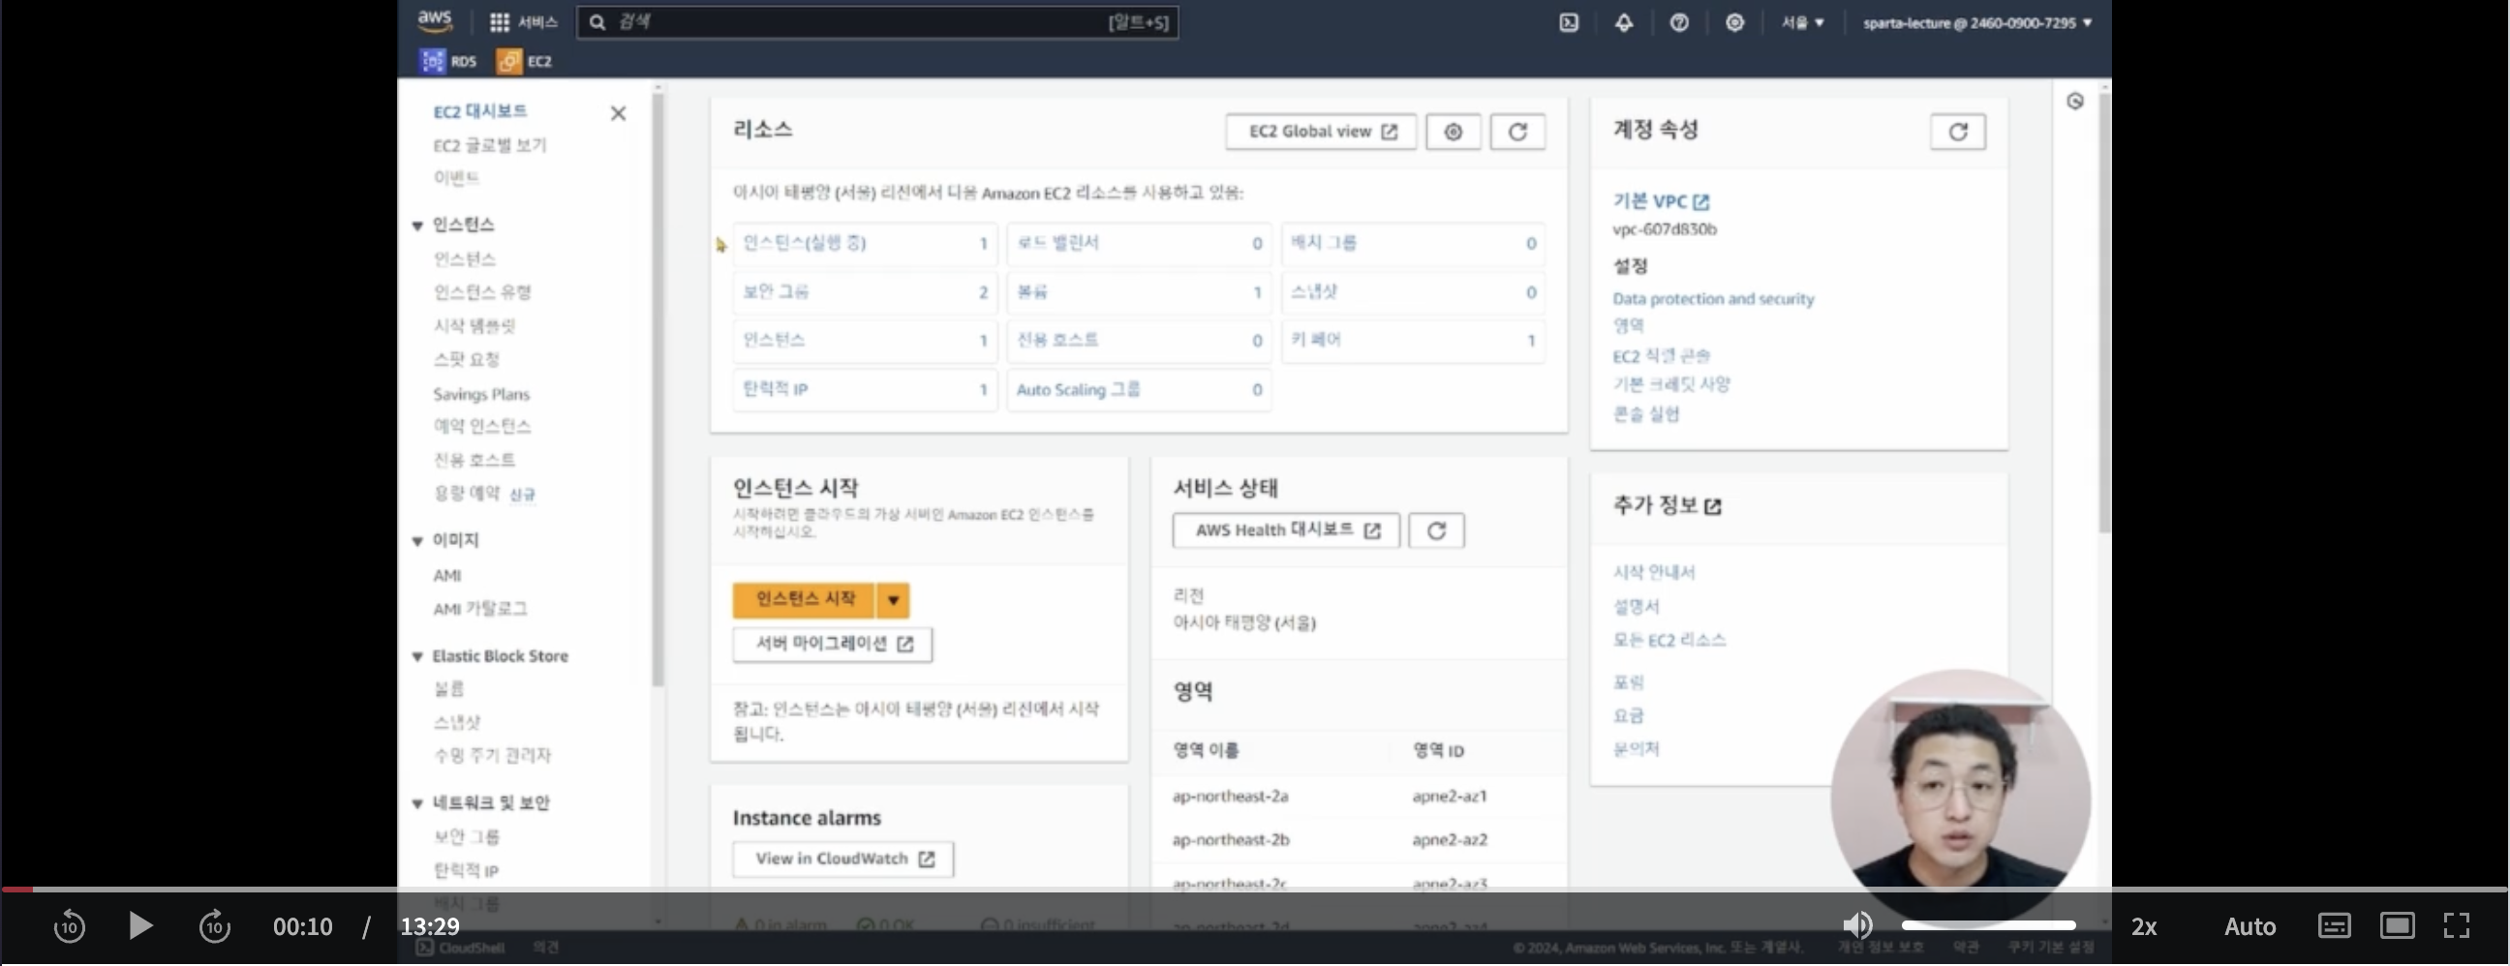2510x966 pixels.
Task: Open the 기본 VPC external link
Action: click(x=1661, y=201)
